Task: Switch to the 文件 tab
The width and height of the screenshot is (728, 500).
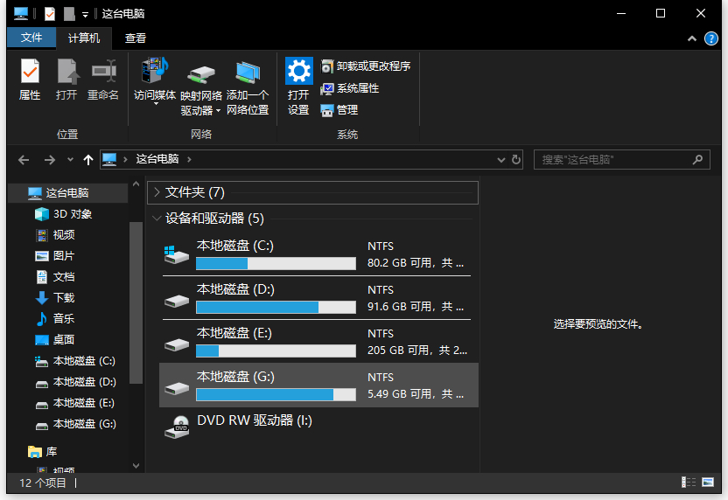Action: tap(31, 38)
